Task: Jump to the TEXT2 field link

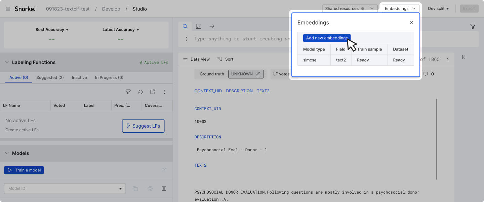Action: click(263, 91)
